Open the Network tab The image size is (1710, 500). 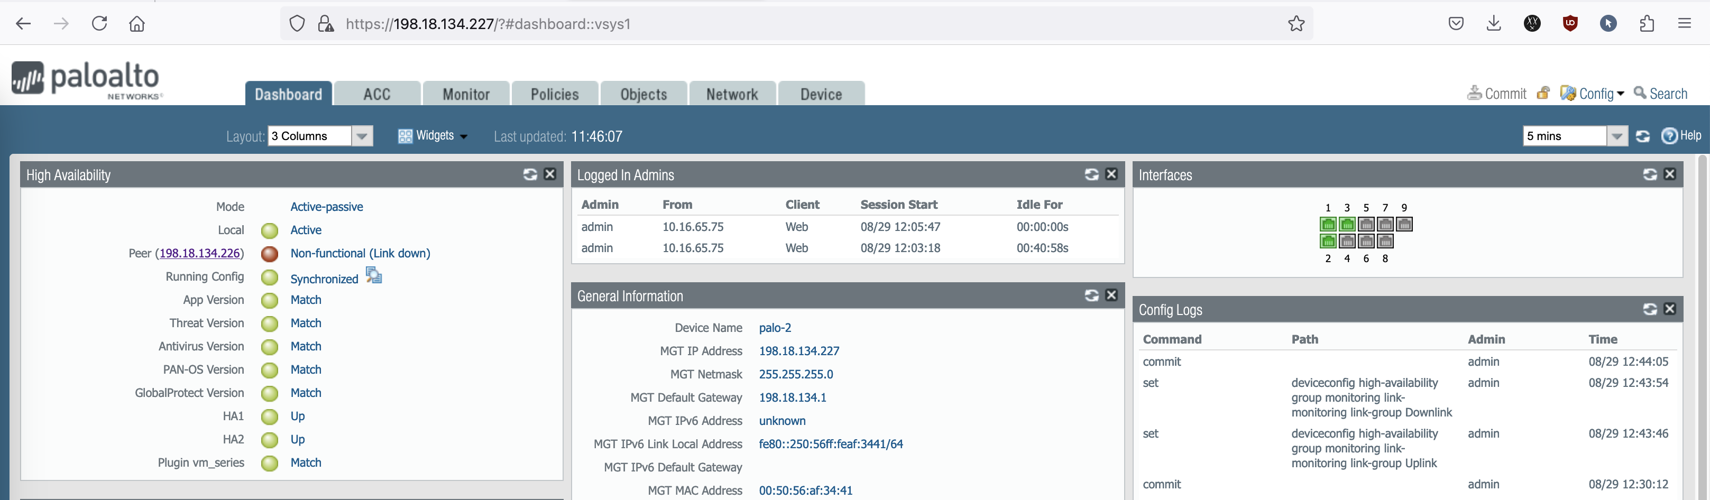point(731,94)
